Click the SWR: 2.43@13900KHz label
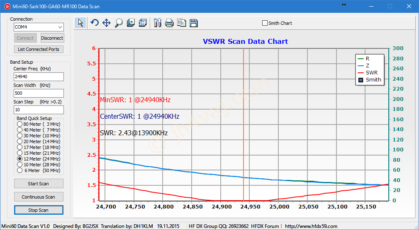This screenshot has height=230, width=419. pos(134,133)
